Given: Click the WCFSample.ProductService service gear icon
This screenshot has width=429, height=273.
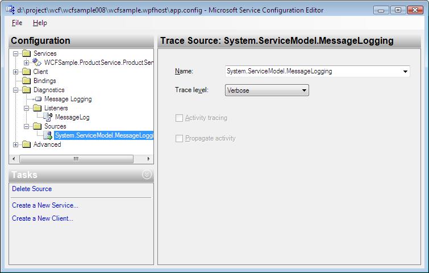Looking at the screenshot, I should [37, 62].
